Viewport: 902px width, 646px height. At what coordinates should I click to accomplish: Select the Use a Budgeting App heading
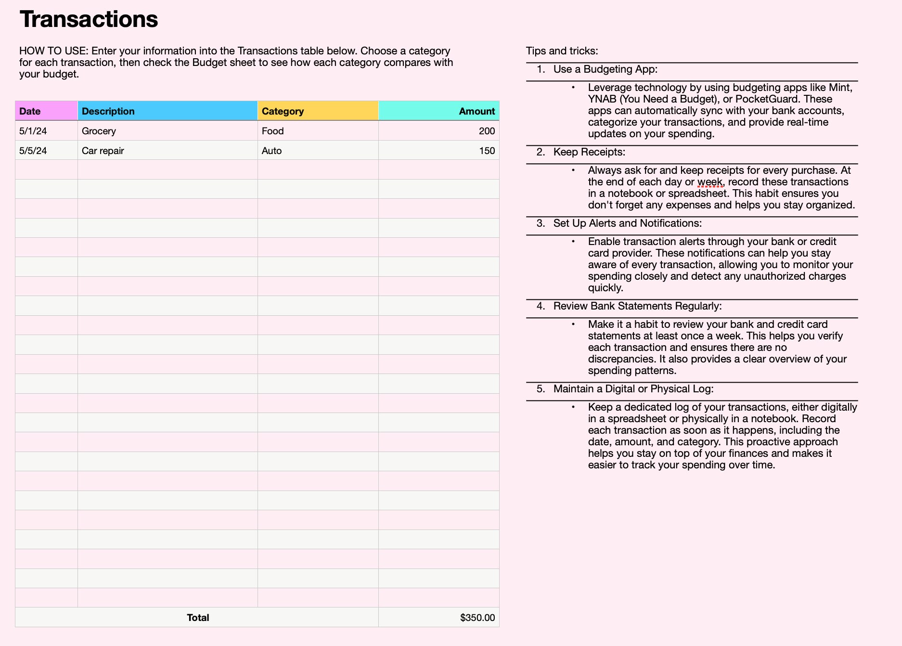click(605, 69)
